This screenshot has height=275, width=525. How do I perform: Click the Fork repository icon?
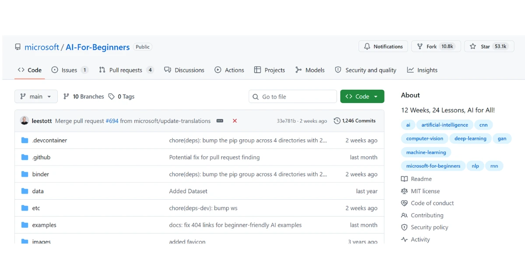pyautogui.click(x=420, y=46)
